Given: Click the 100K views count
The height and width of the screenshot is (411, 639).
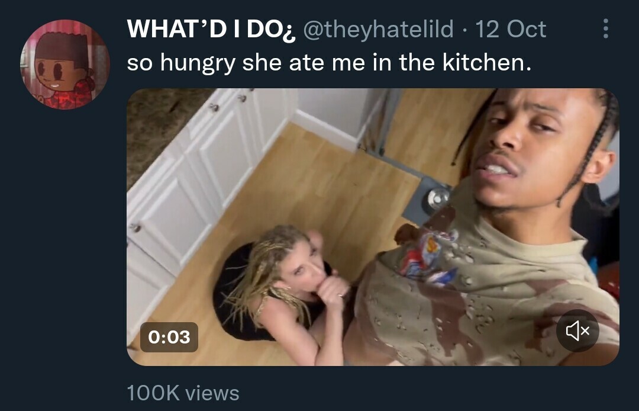Looking at the screenshot, I should (x=183, y=393).
